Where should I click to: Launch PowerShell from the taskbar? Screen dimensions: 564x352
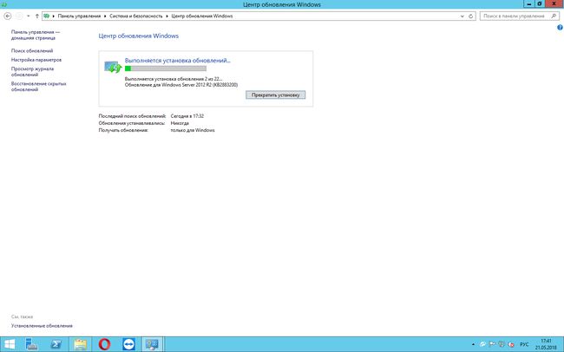(56, 344)
